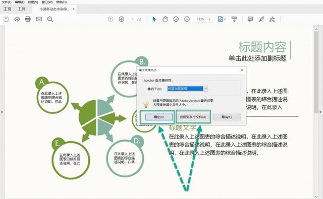
Task: Select the arrow selection tool
Action: click(154, 19)
